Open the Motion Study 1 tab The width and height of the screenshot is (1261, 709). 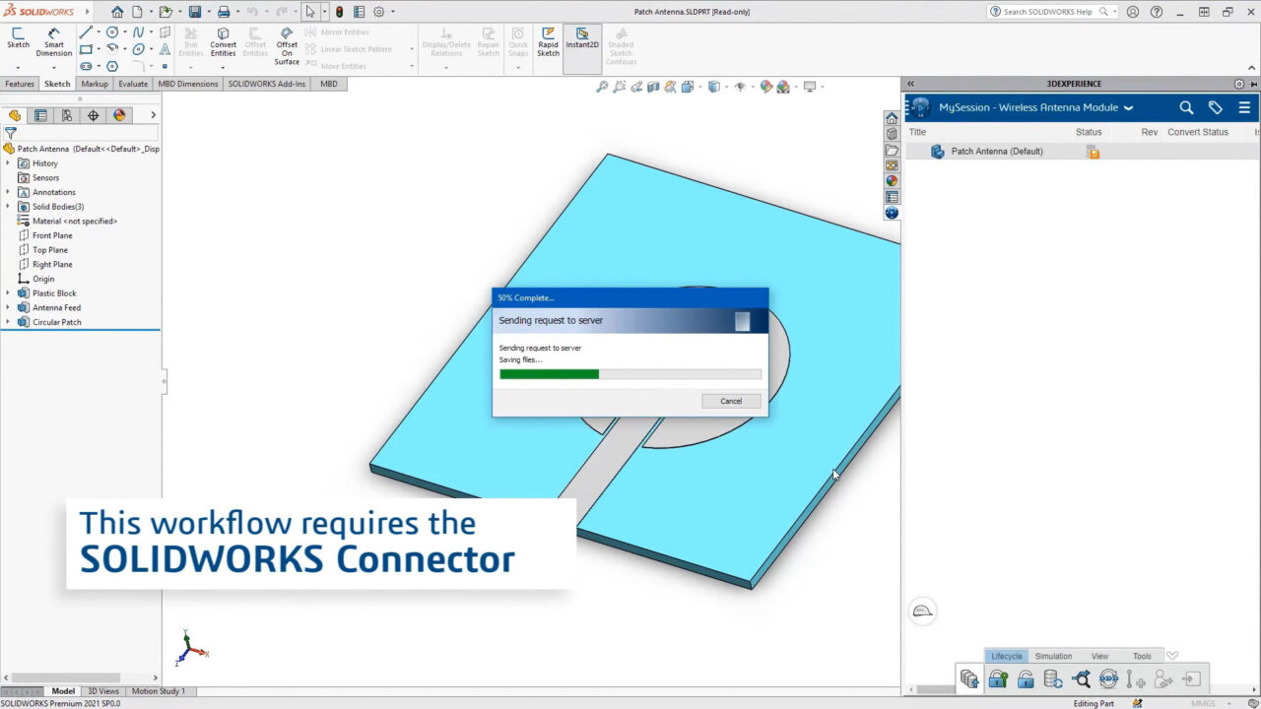pyautogui.click(x=159, y=691)
